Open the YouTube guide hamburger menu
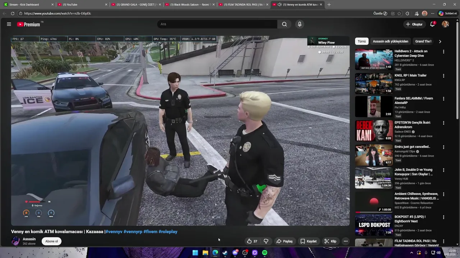This screenshot has width=460, height=258. point(9,24)
